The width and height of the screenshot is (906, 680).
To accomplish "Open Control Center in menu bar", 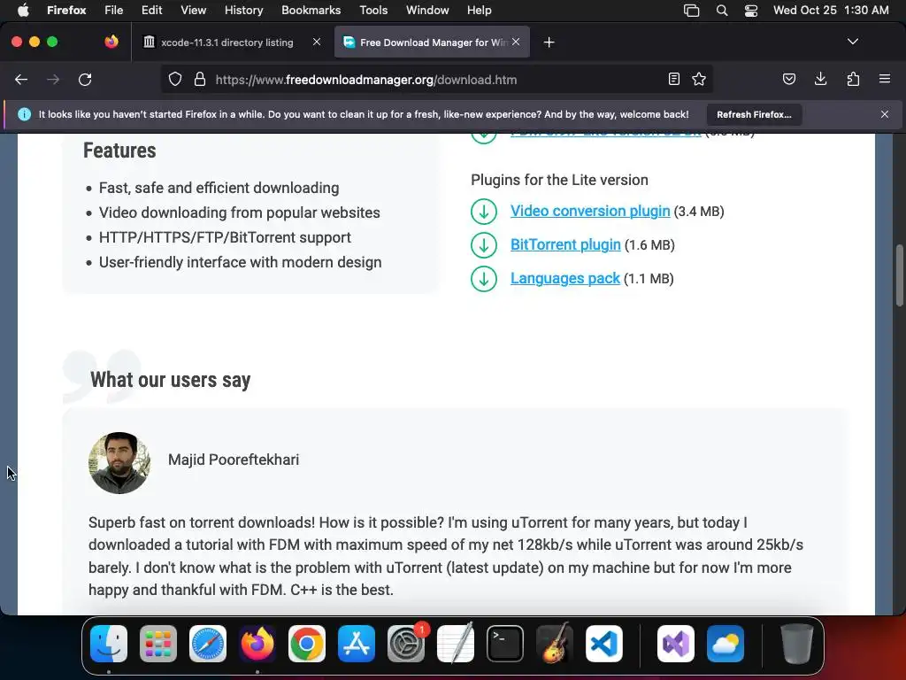I will point(750,11).
